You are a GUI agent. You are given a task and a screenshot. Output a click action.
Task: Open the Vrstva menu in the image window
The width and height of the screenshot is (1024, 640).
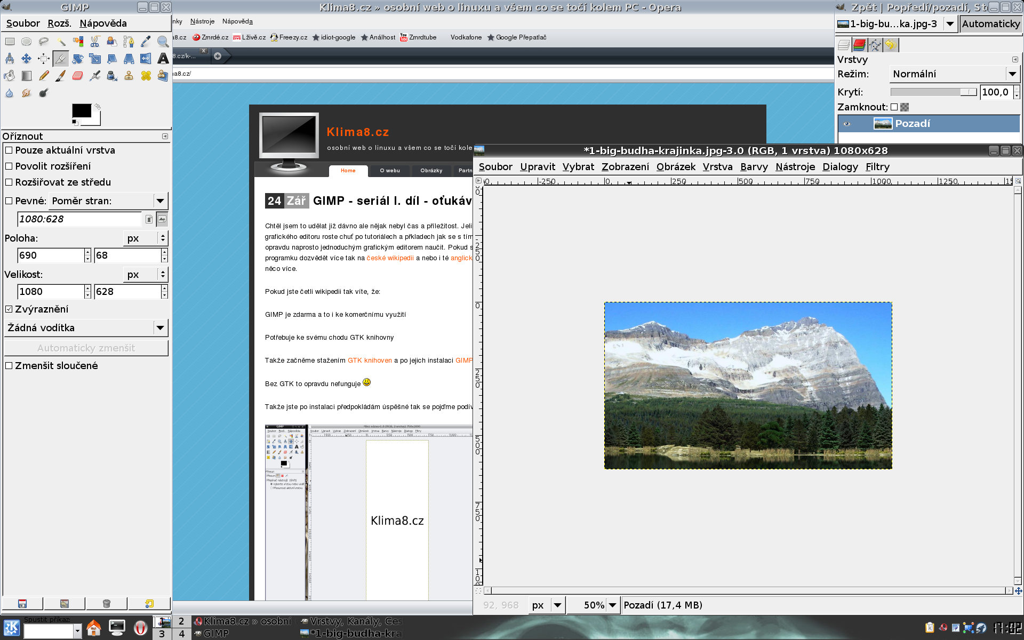click(x=717, y=167)
